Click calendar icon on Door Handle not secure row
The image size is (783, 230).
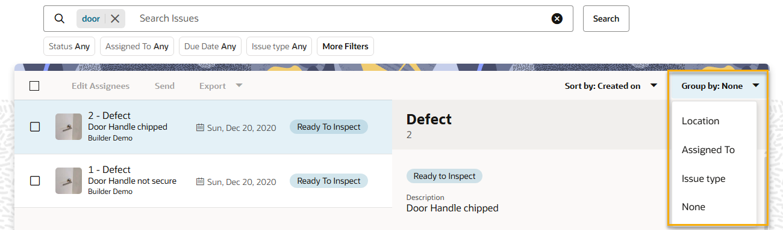(x=200, y=181)
